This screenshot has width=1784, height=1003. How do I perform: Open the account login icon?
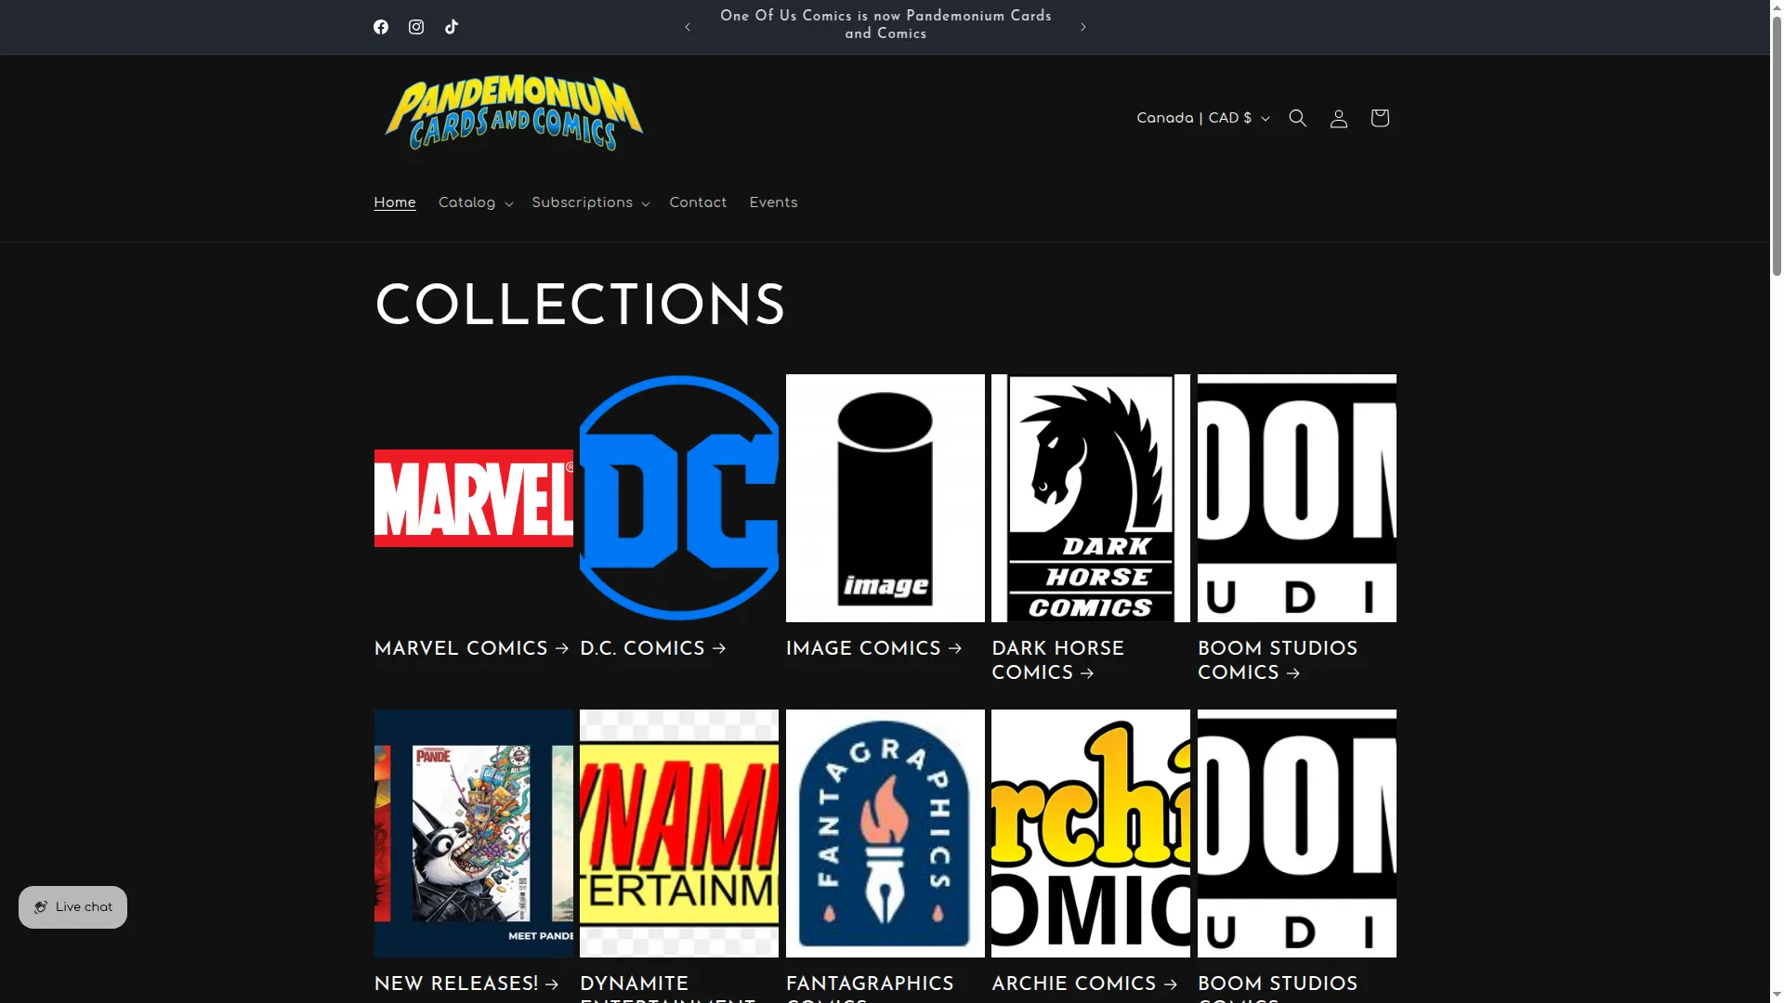[1339, 118]
